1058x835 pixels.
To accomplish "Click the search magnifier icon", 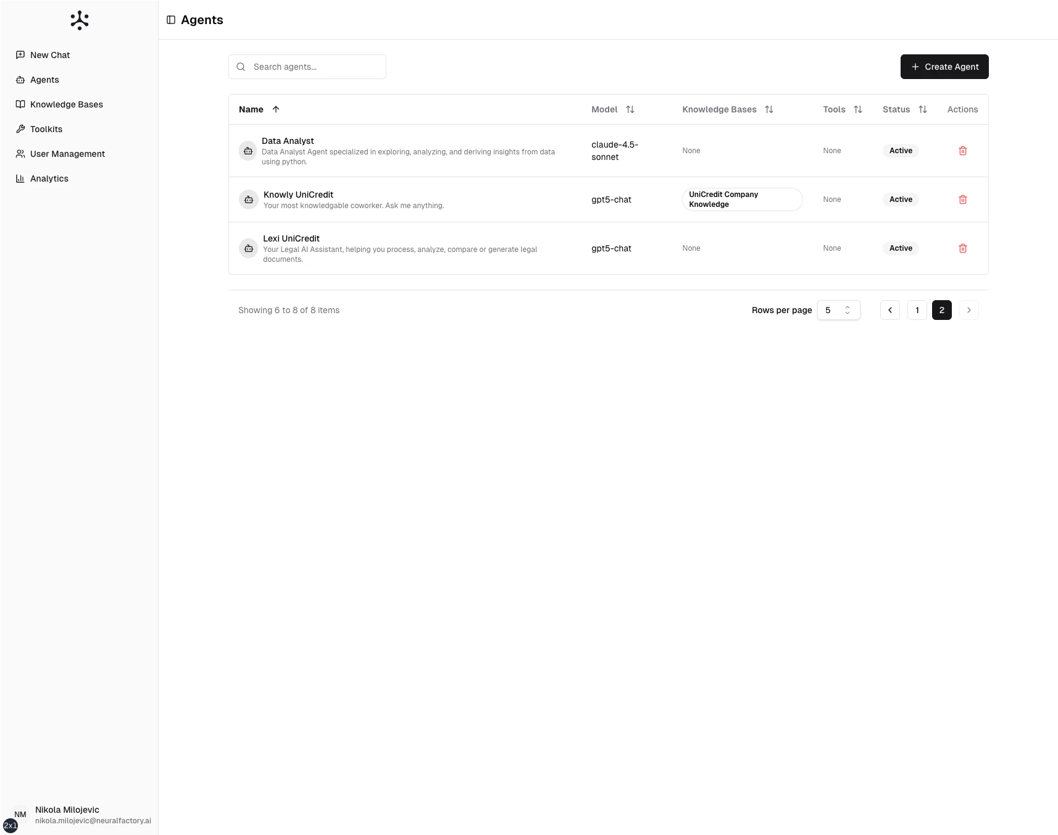I will point(241,67).
